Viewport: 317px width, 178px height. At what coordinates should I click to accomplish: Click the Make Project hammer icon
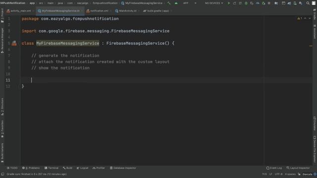[169, 3]
